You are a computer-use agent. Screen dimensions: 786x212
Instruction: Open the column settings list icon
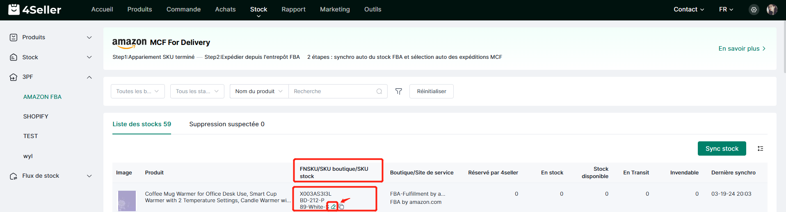[760, 149]
